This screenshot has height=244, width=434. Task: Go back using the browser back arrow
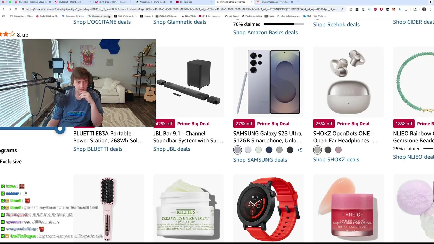click(4, 9)
